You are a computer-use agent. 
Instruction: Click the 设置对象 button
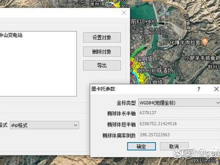(x=102, y=37)
